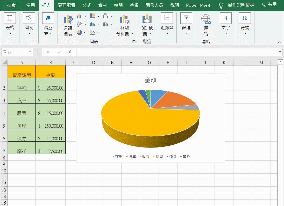Expand the hierarchy chart dropdown arrow
284x206 pixels.
[x=98, y=16]
